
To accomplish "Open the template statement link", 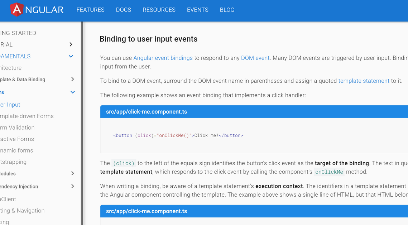I will click(364, 81).
